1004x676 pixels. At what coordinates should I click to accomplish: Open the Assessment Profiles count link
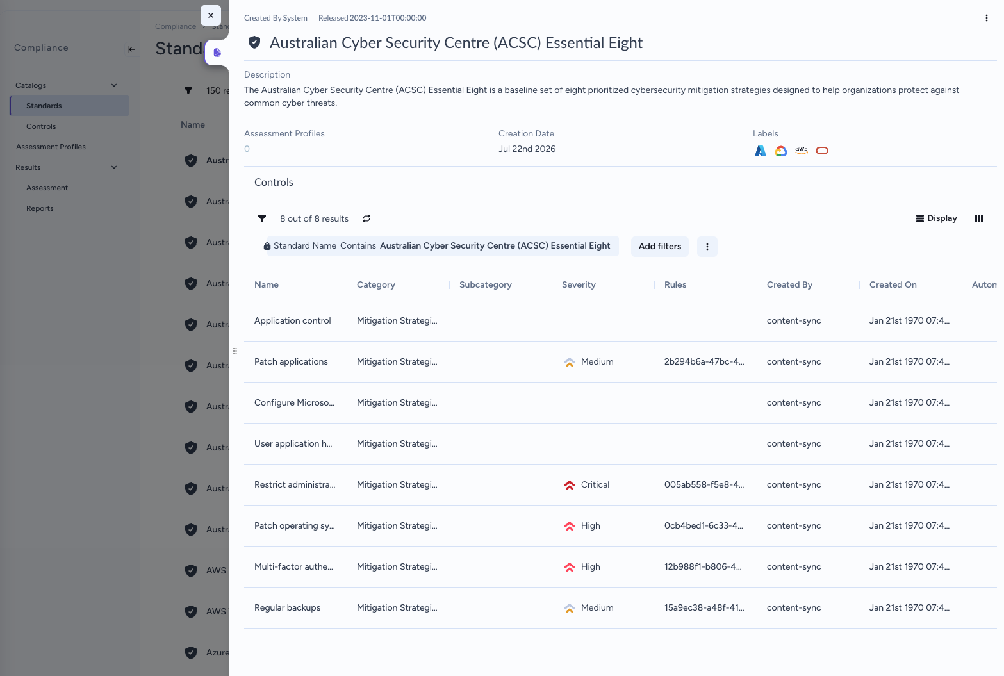pyautogui.click(x=247, y=149)
